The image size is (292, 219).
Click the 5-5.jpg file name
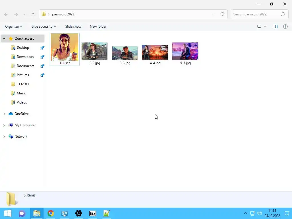point(185,63)
